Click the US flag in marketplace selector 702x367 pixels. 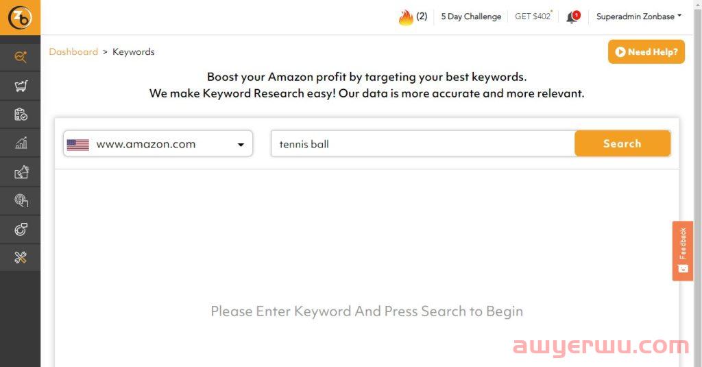click(x=78, y=144)
